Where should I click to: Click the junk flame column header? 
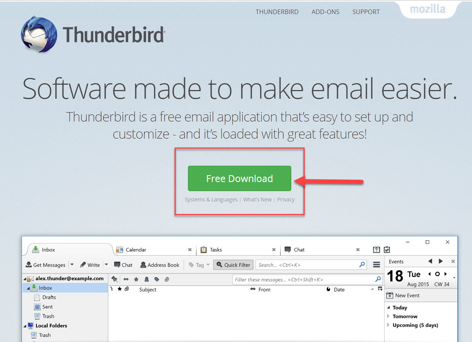point(329,289)
